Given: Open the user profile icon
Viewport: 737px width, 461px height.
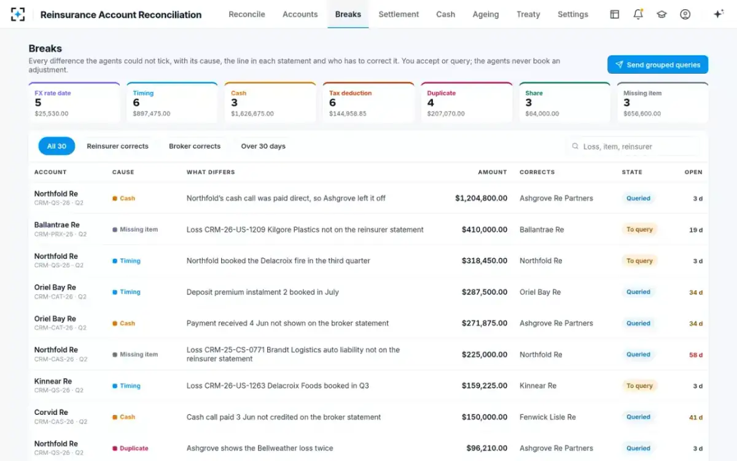Looking at the screenshot, I should (685, 14).
